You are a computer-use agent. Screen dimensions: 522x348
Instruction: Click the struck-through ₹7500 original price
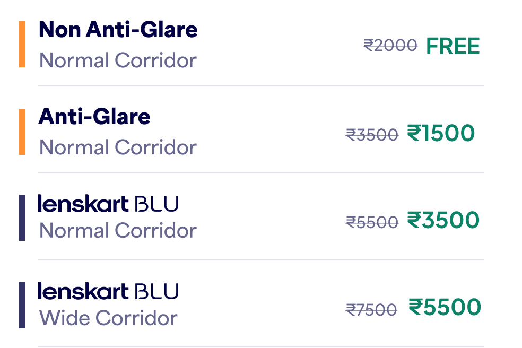(371, 309)
